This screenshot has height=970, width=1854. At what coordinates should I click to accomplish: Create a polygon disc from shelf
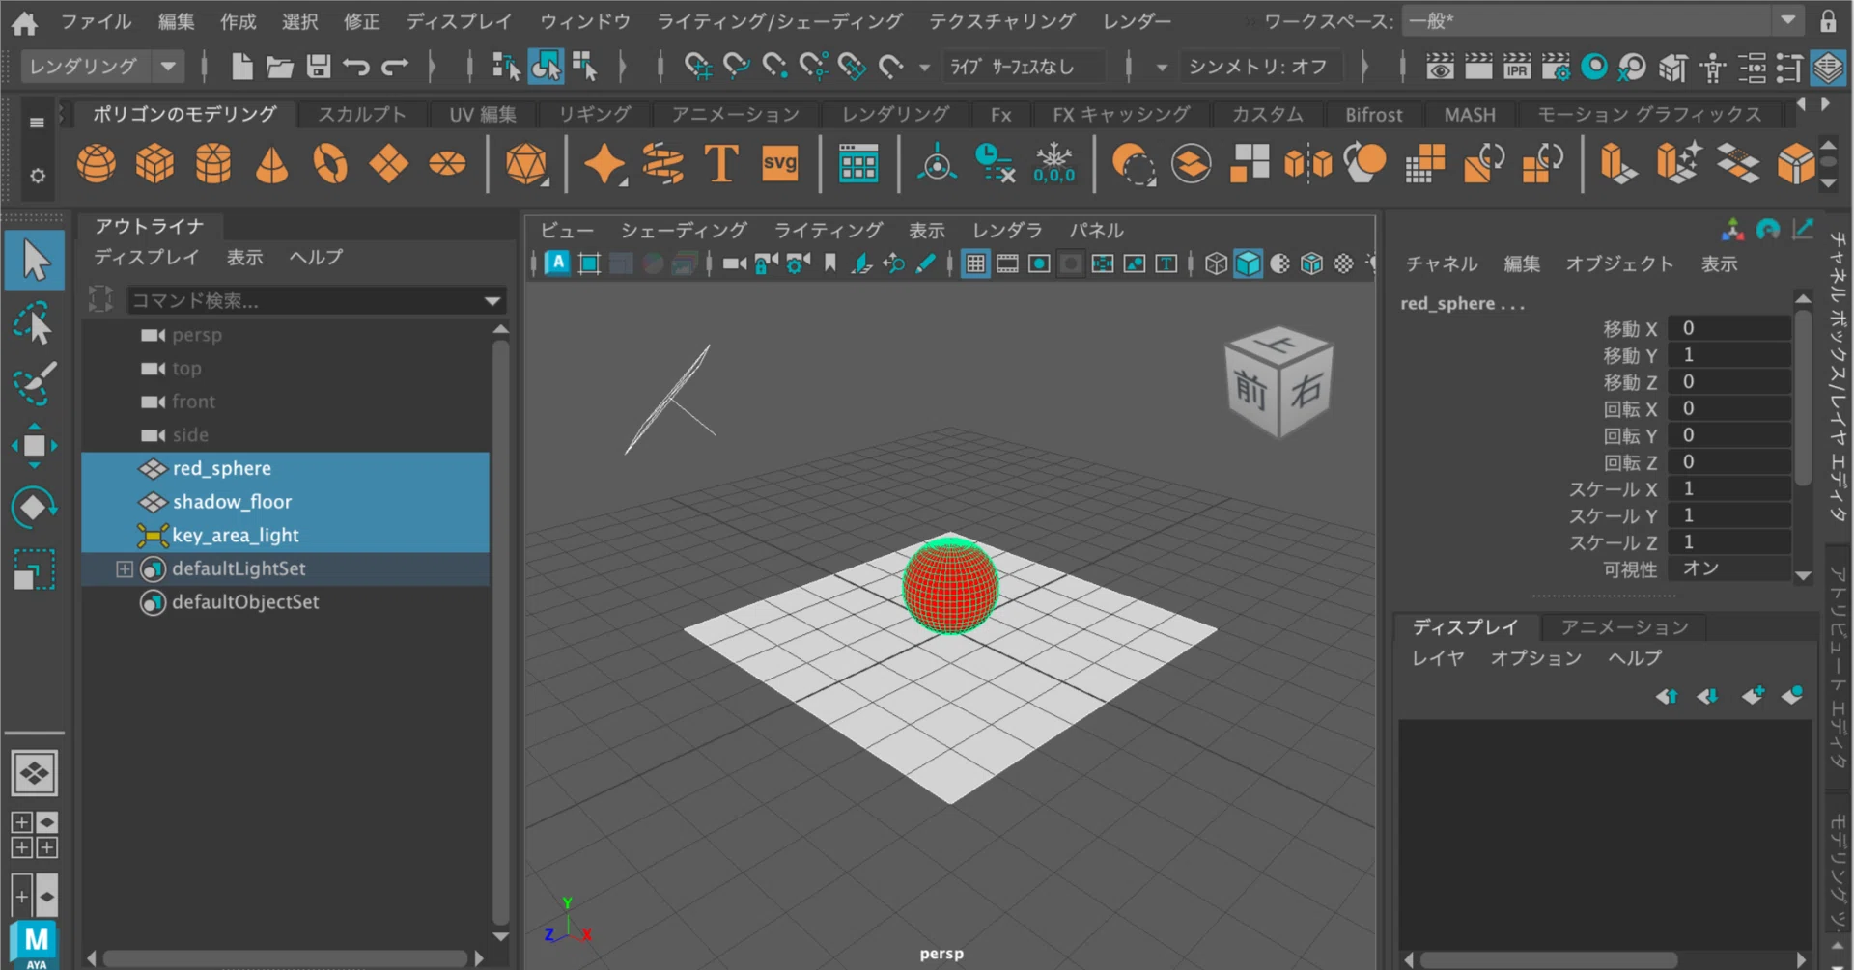(x=447, y=164)
